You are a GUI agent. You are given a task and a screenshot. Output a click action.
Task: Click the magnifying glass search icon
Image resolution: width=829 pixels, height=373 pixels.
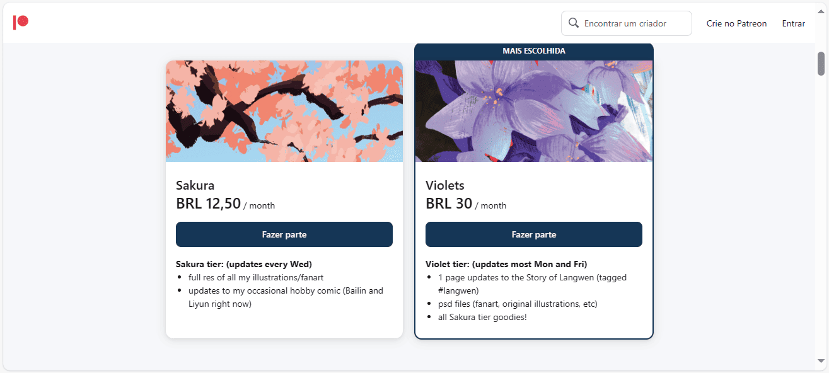pyautogui.click(x=574, y=23)
